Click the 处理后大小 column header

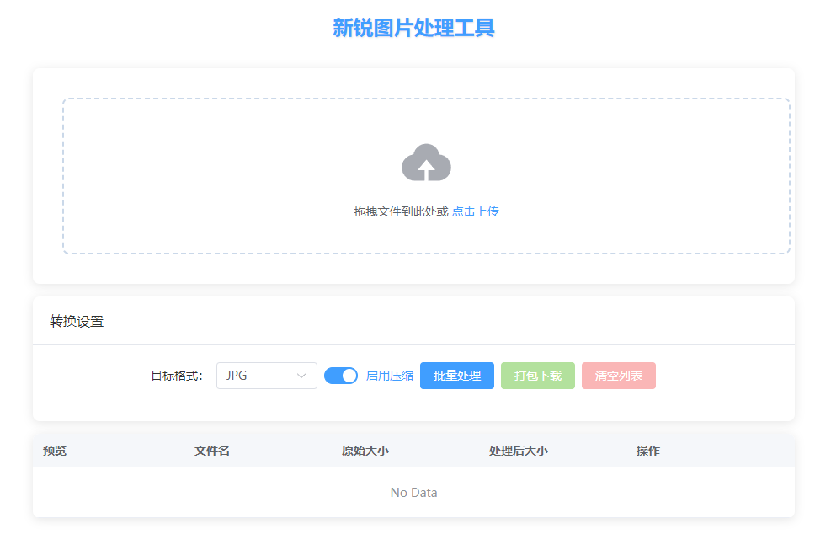tap(518, 451)
